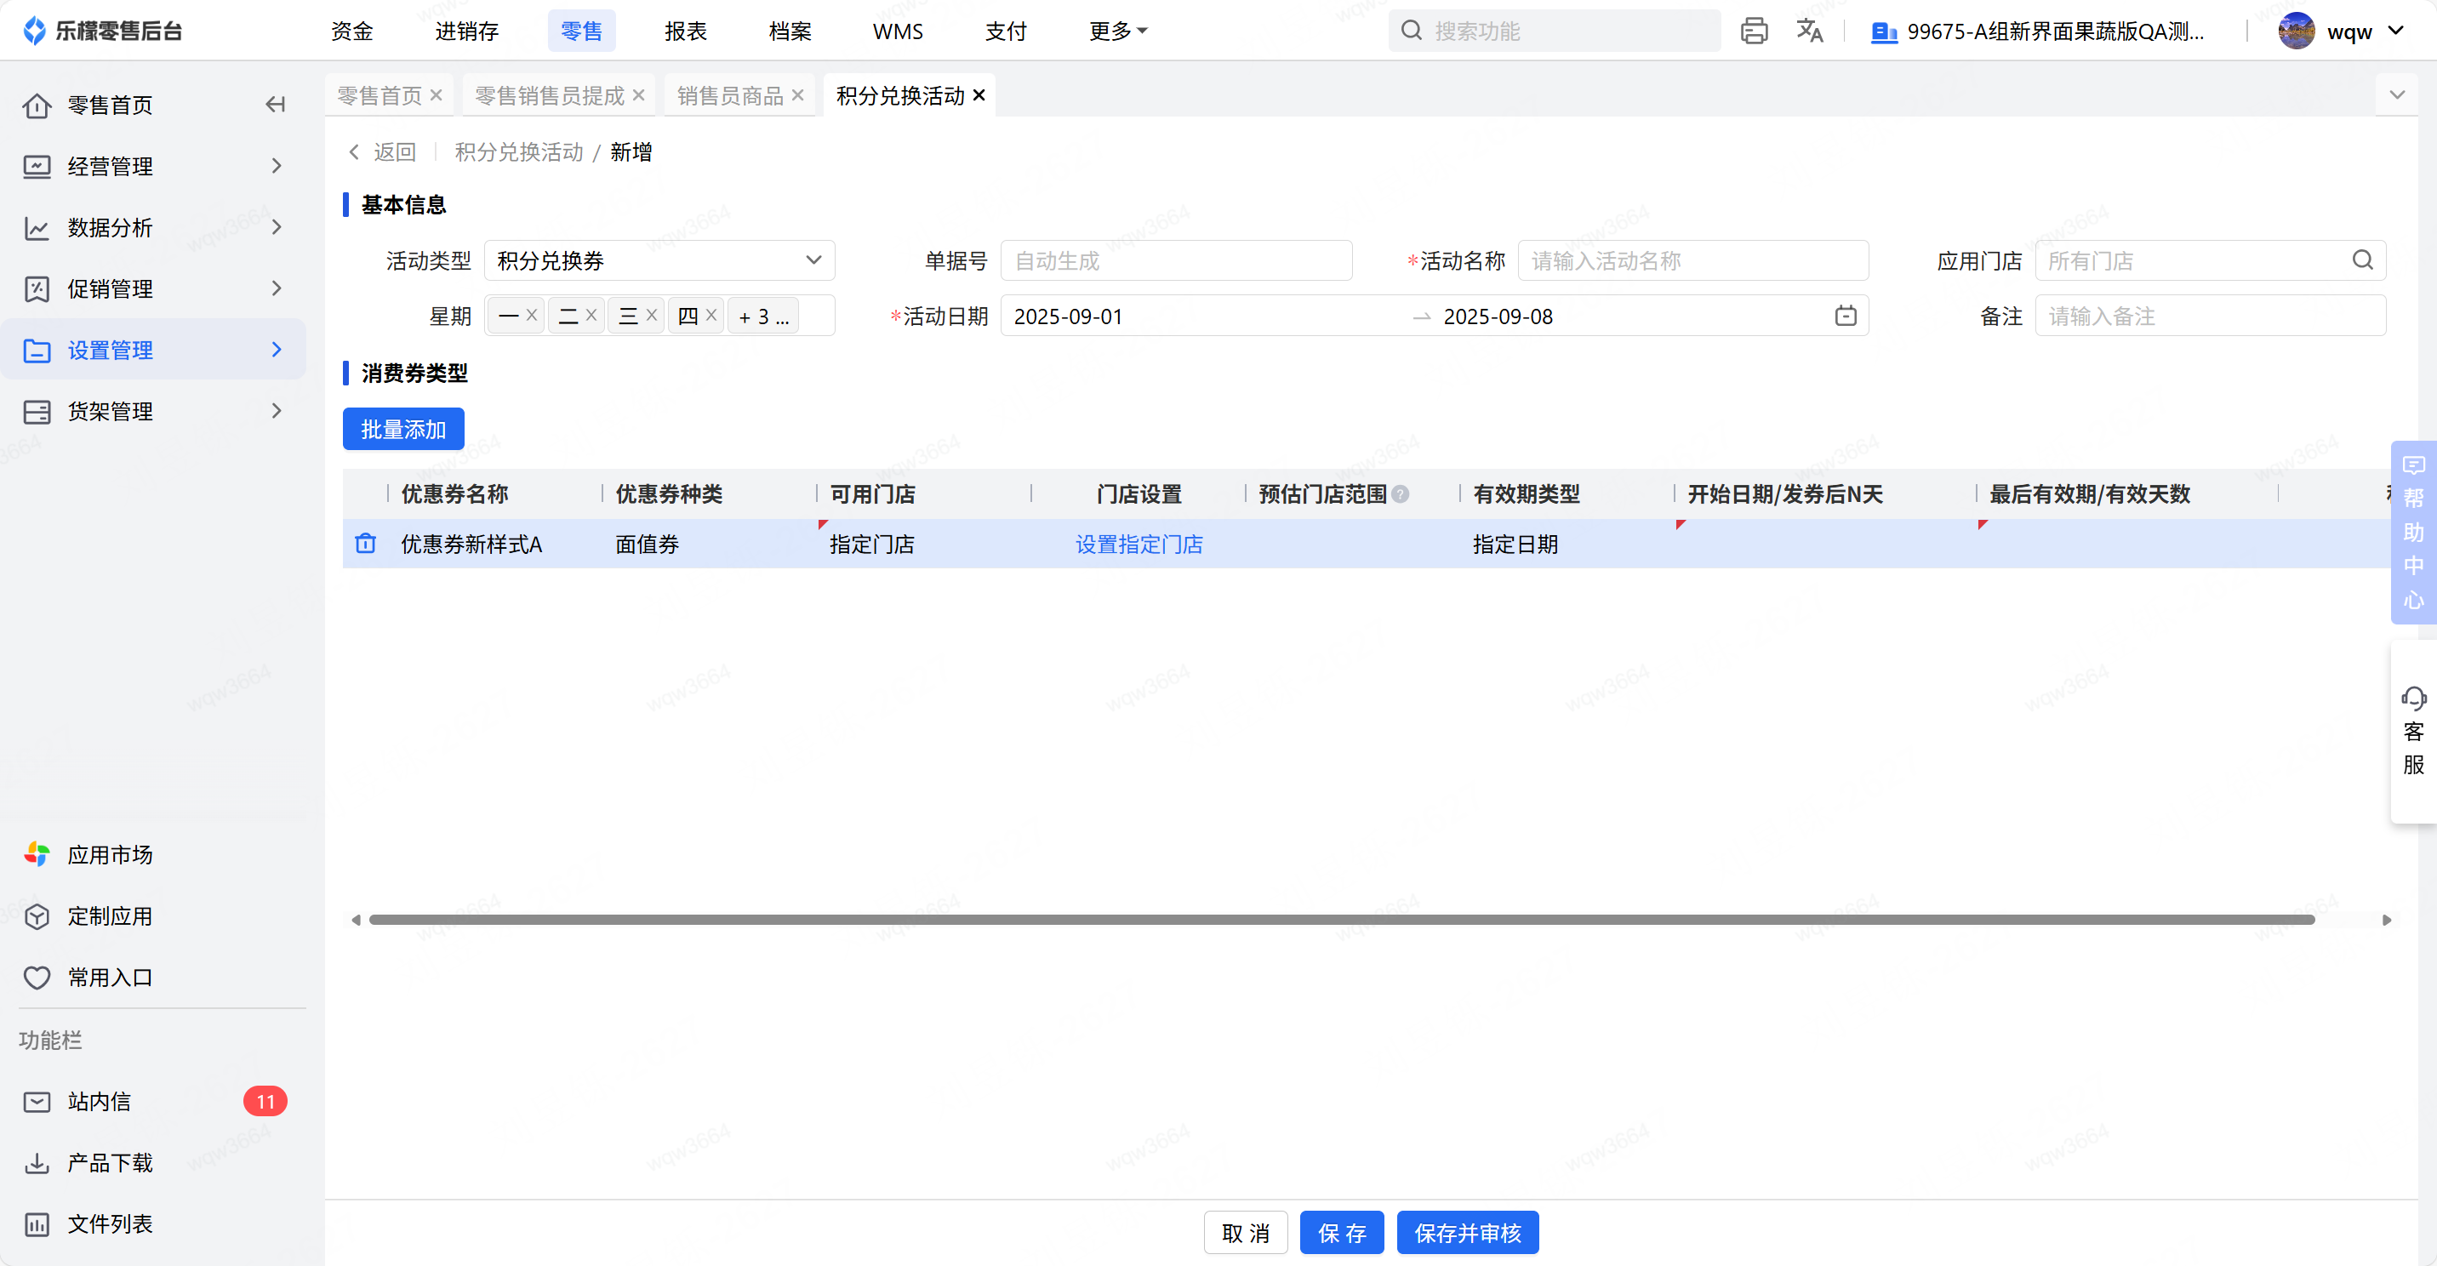Image resolution: width=2437 pixels, height=1266 pixels.
Task: Open the 资金 top menu
Action: tap(352, 31)
